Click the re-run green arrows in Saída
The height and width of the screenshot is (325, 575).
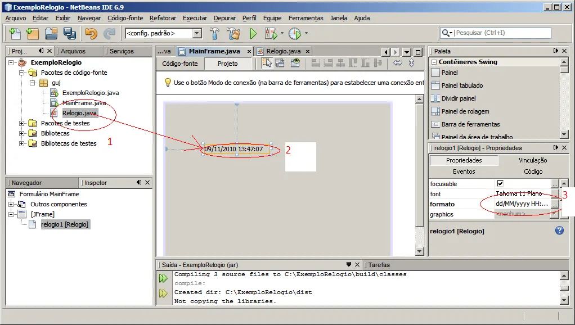(x=163, y=278)
